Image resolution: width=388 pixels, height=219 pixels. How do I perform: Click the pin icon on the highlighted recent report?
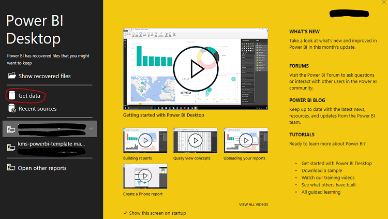(91, 128)
